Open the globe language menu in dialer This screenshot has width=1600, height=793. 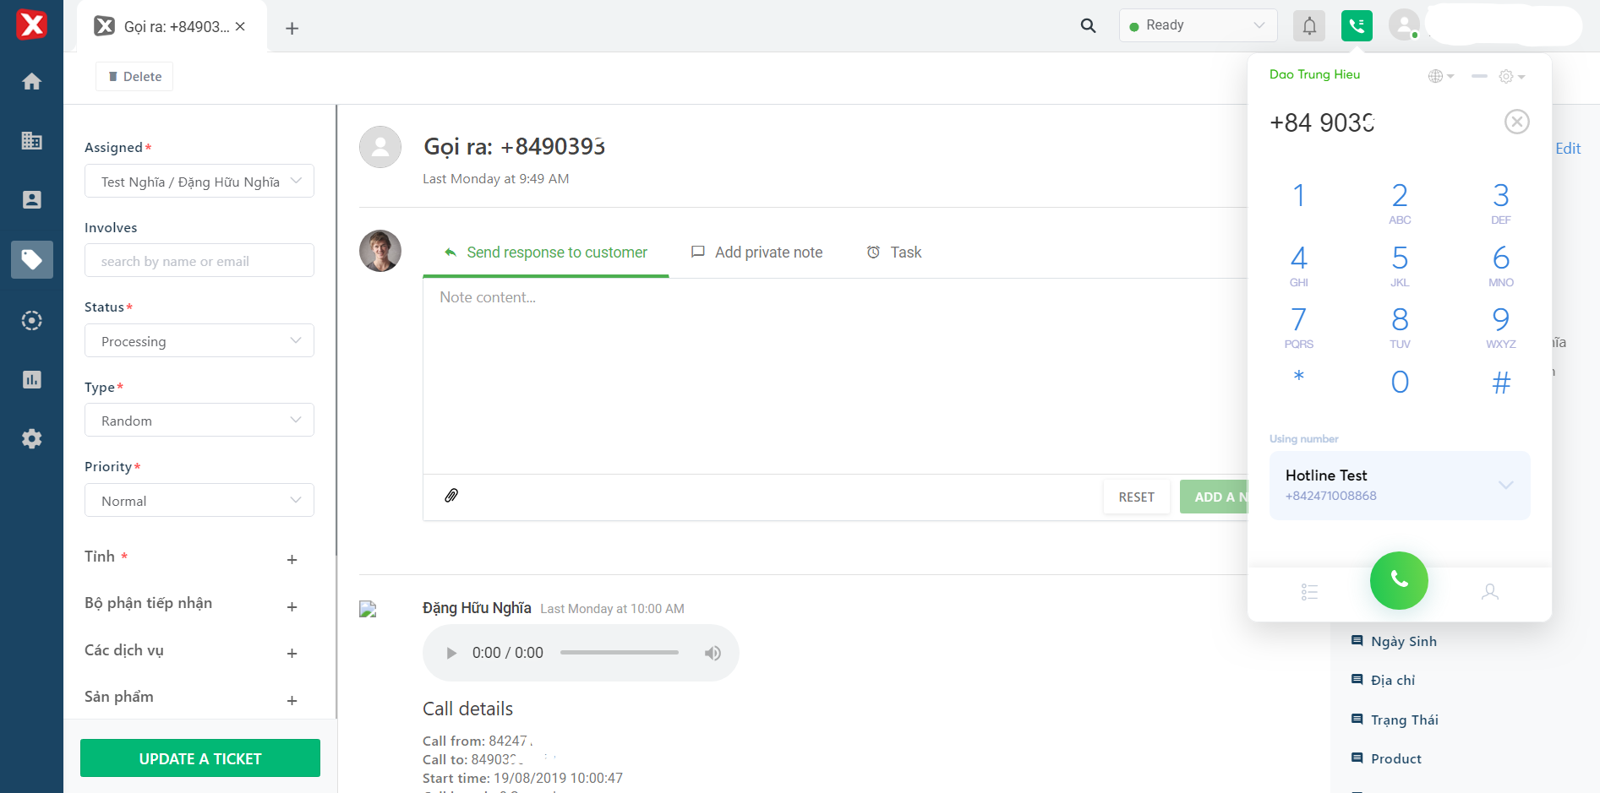1440,76
